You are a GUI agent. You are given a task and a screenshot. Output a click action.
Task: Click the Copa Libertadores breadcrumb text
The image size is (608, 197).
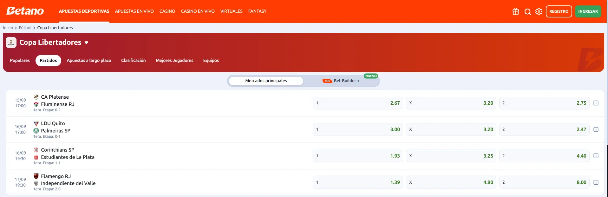click(x=55, y=28)
